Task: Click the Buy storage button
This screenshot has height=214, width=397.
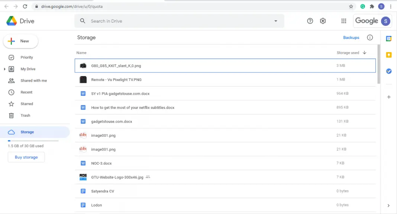Action: point(26,157)
